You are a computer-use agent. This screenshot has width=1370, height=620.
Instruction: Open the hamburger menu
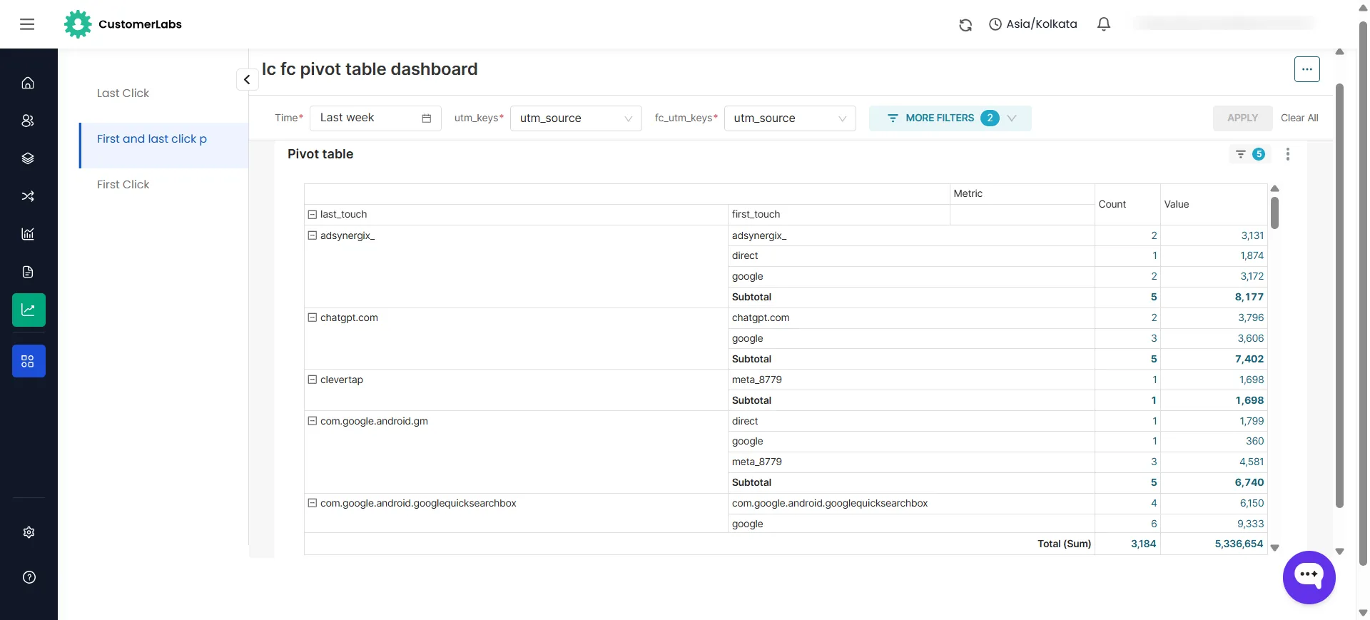(x=27, y=24)
